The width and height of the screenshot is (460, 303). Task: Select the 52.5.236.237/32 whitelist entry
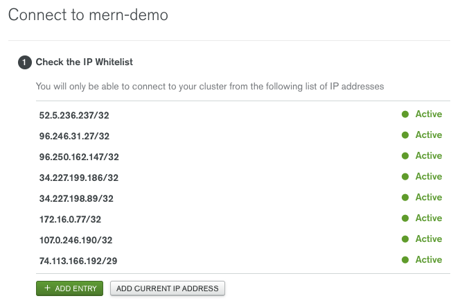(74, 115)
